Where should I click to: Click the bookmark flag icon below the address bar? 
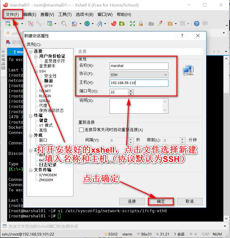pyautogui.click(x=8, y=42)
